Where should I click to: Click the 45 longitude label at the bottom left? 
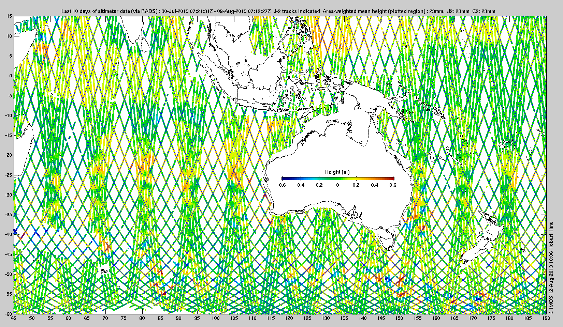coord(14,318)
